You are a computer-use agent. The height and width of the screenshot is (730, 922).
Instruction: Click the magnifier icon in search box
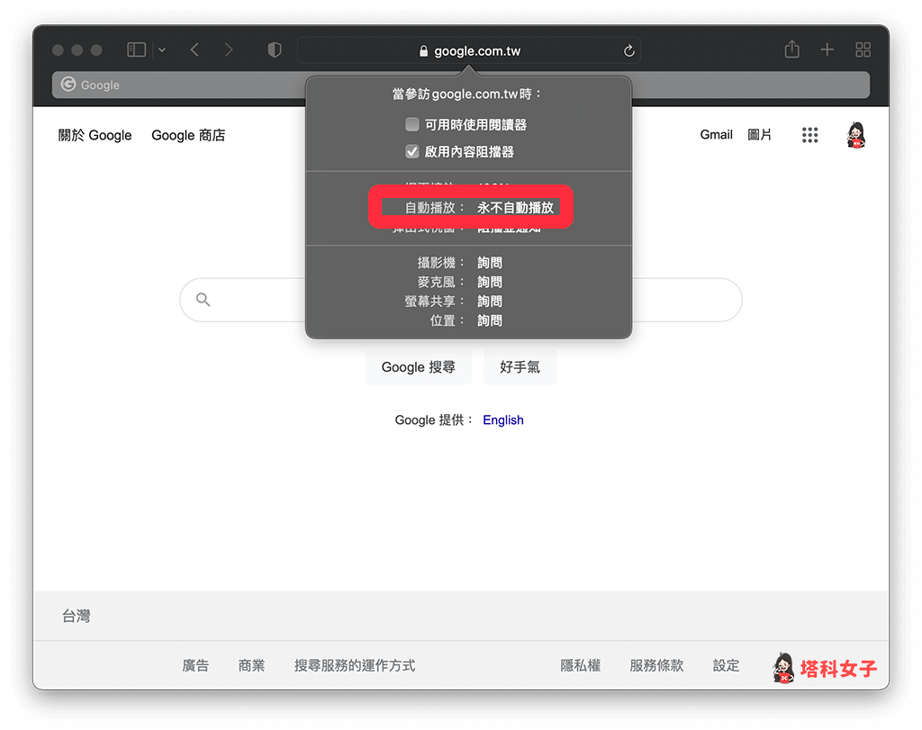[203, 300]
